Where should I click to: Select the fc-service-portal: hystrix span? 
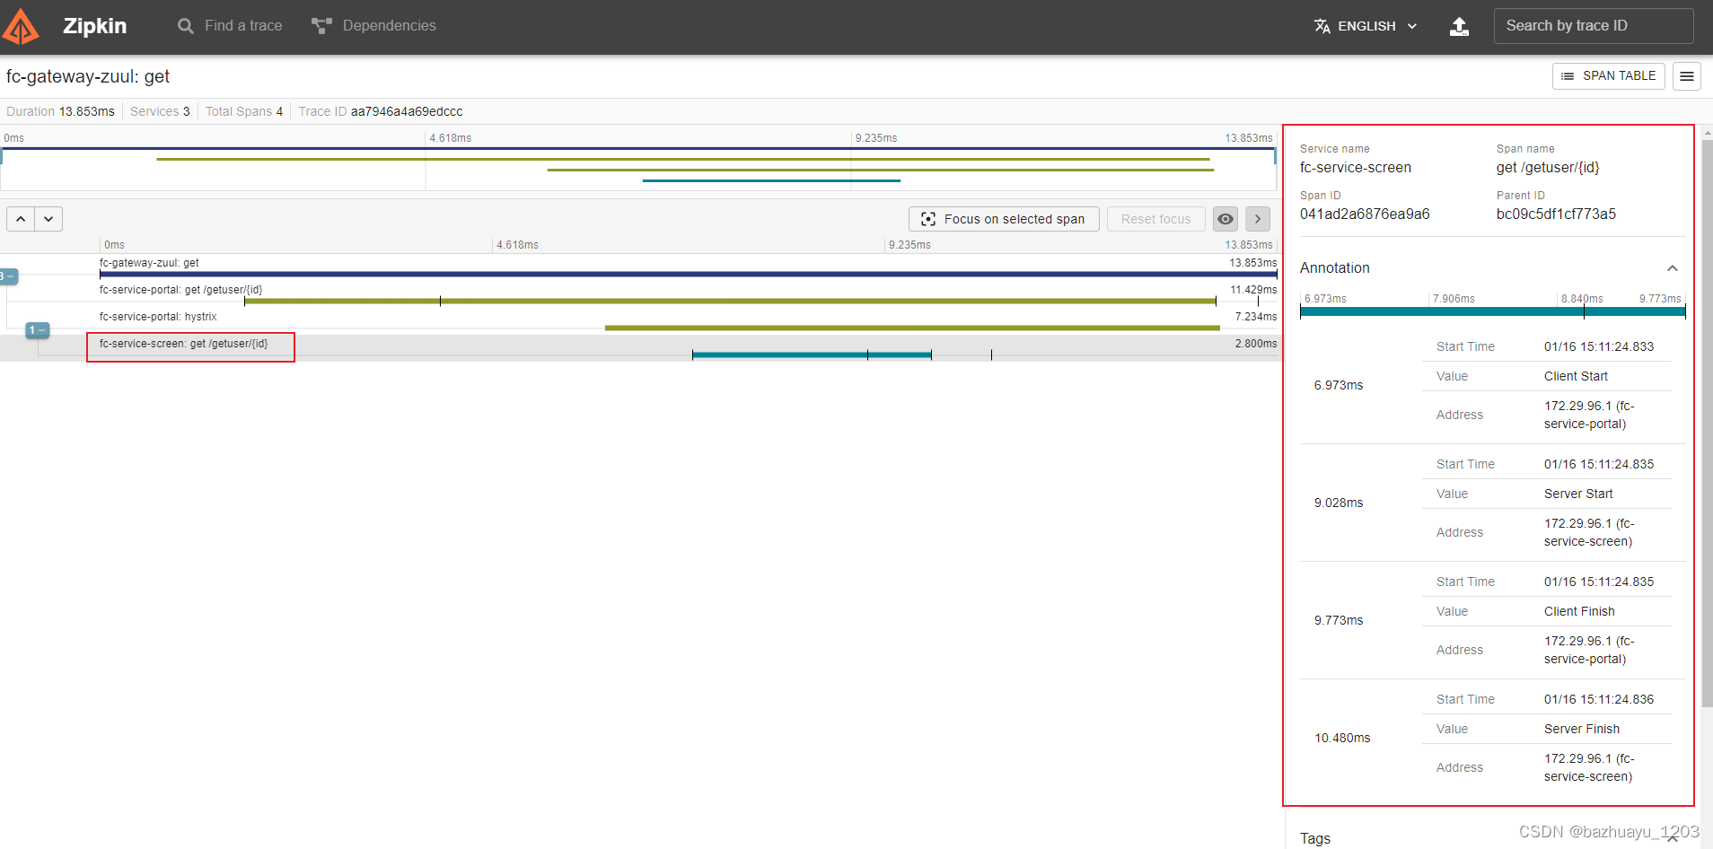point(639,321)
